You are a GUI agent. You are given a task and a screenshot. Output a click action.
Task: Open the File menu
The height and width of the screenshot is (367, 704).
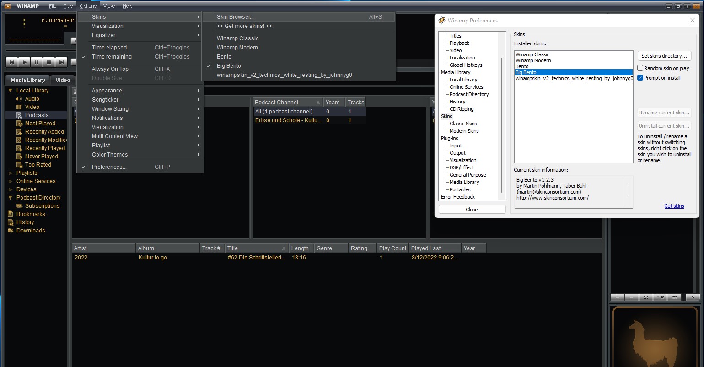tap(53, 6)
